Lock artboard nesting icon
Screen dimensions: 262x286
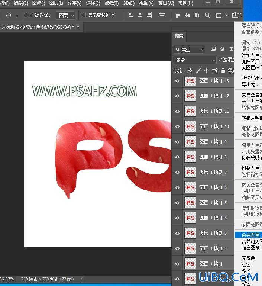(x=215, y=70)
